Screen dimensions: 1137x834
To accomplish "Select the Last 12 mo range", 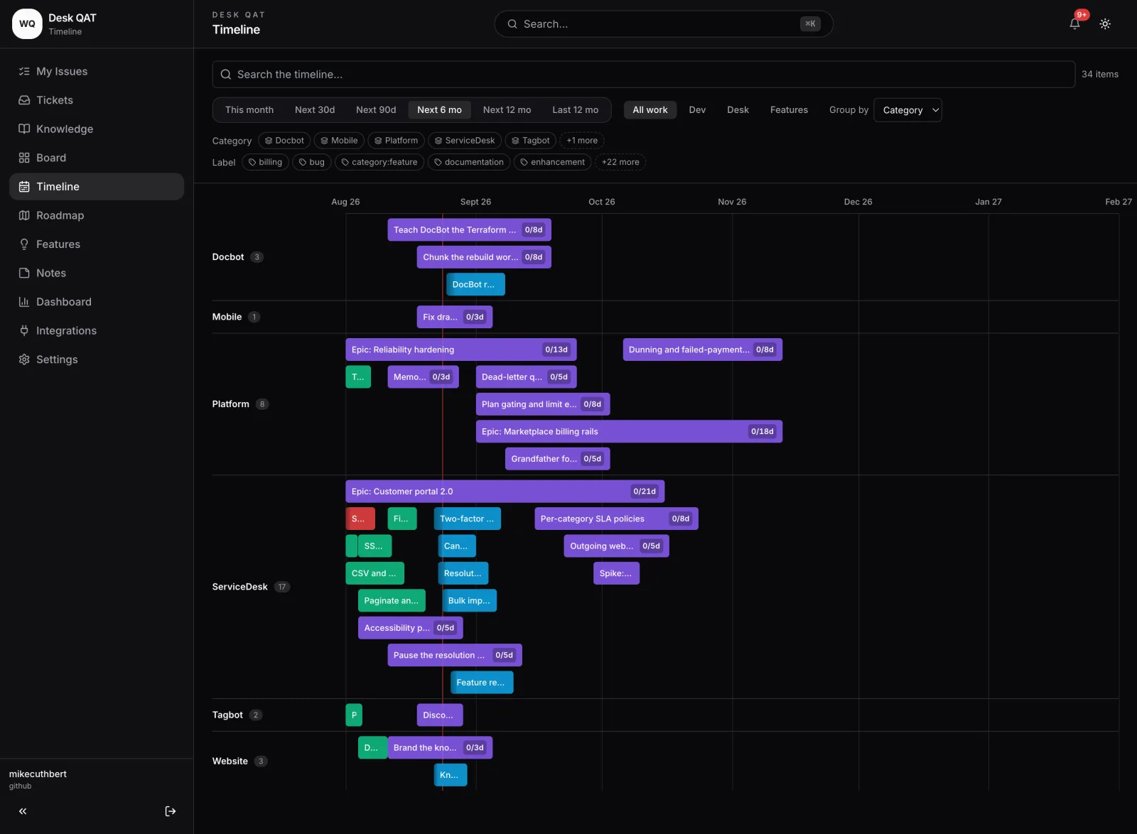I will pyautogui.click(x=576, y=110).
